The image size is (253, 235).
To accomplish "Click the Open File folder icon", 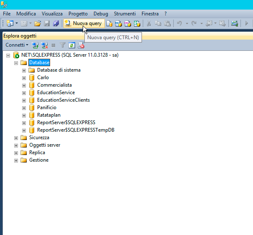I will [x=38, y=23].
